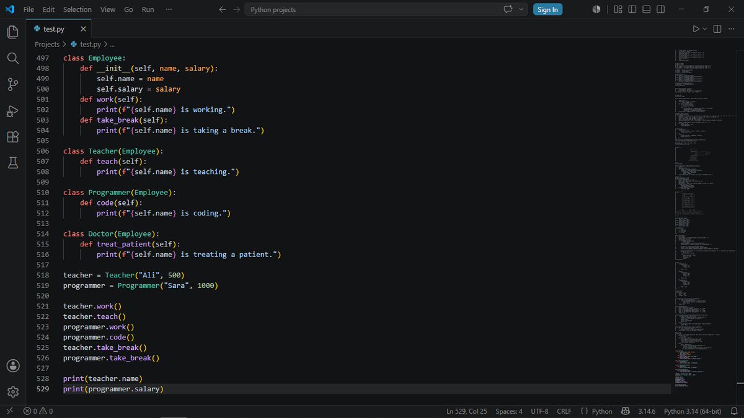Open the Run and Debug view
The width and height of the screenshot is (744, 418).
[x=13, y=110]
